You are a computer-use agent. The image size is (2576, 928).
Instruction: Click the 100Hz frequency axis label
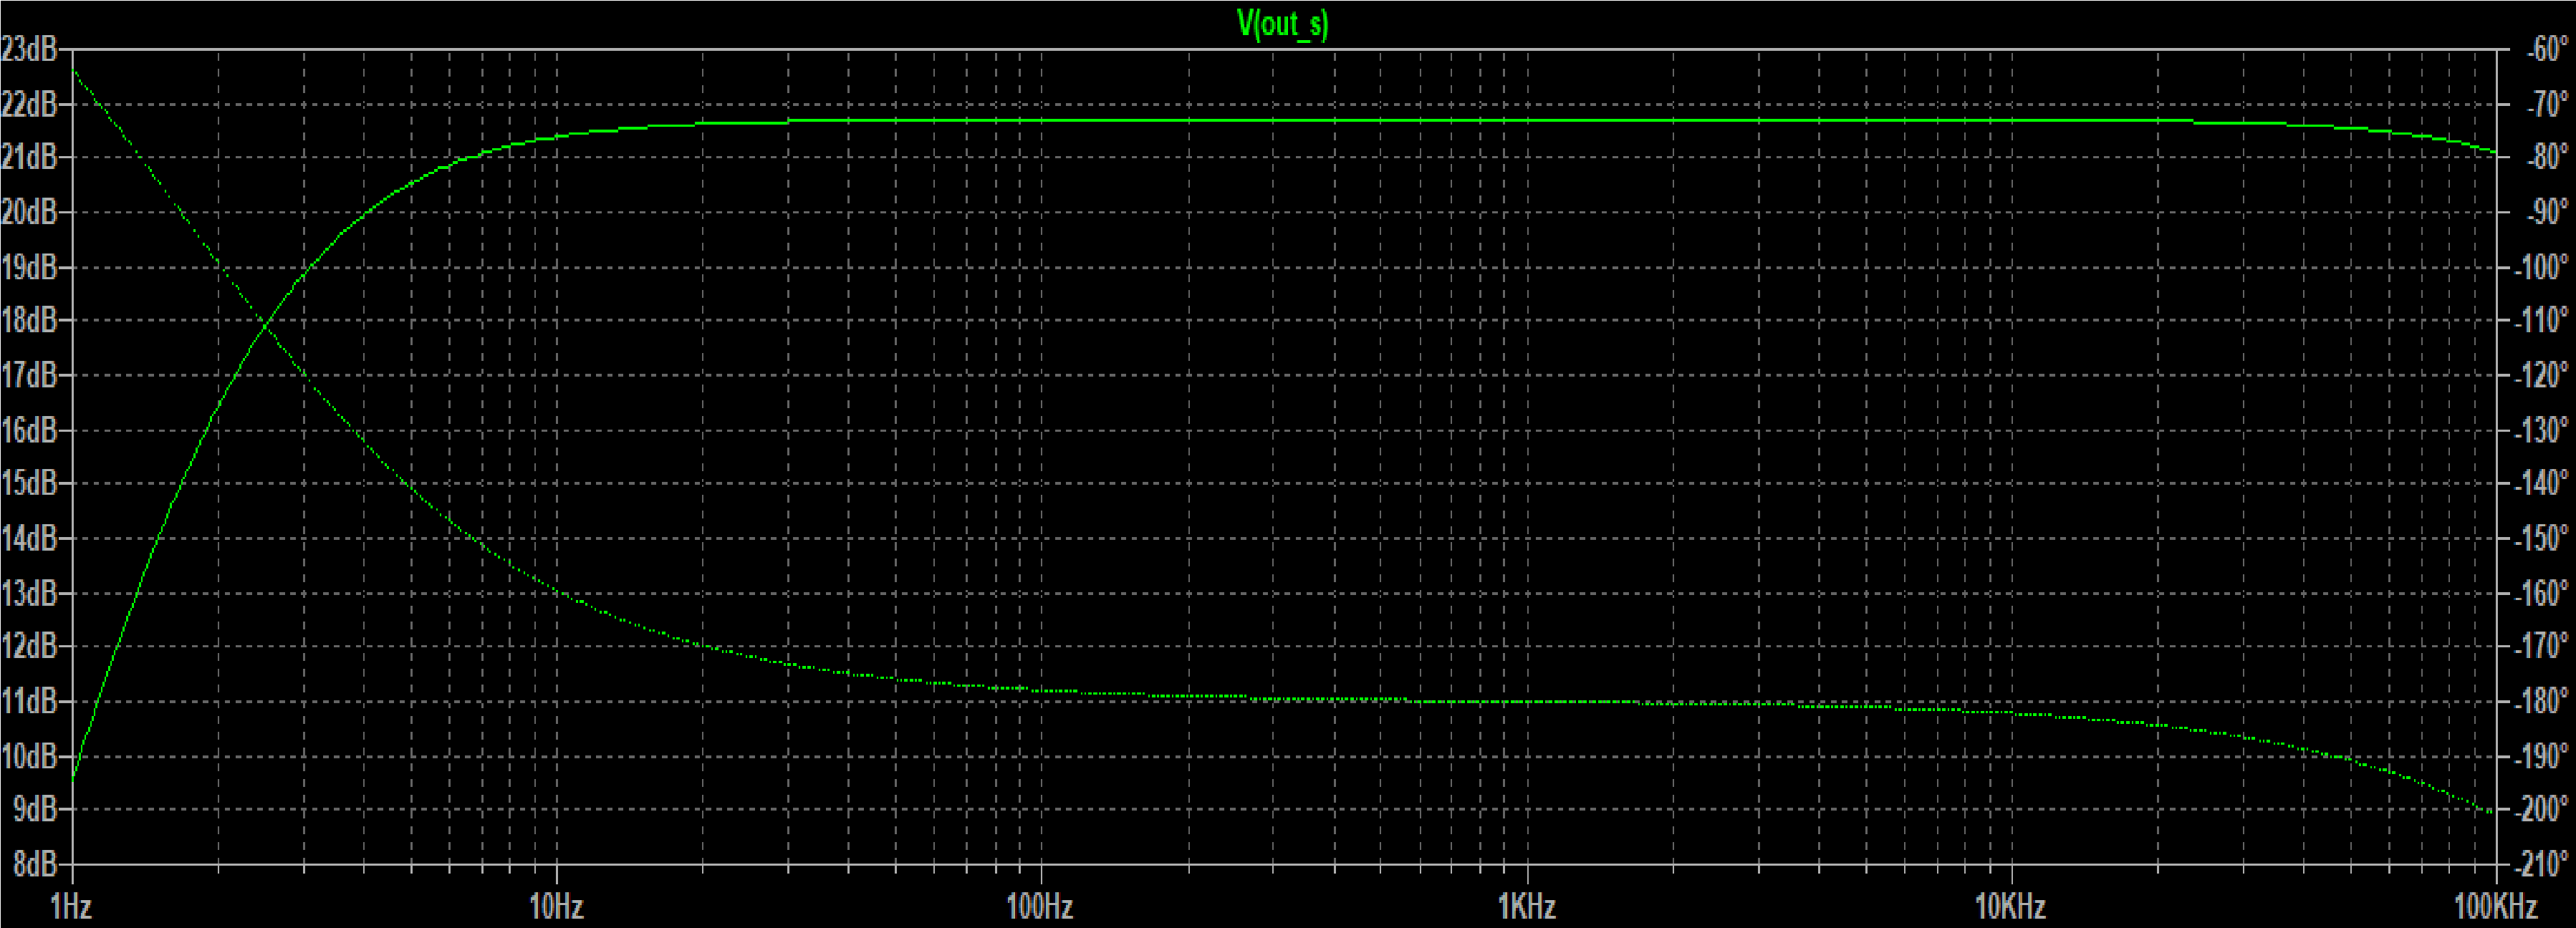[x=1040, y=906]
